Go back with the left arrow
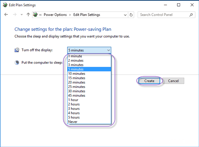Image resolution: width=199 pixels, height=147 pixels. click(x=6, y=14)
